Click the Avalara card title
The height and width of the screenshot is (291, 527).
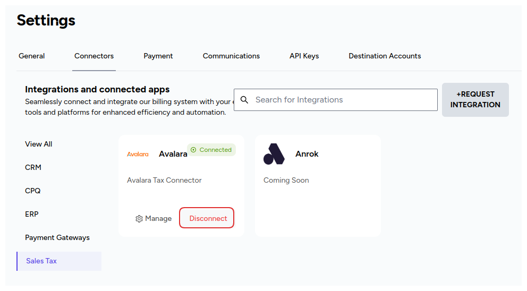173,154
